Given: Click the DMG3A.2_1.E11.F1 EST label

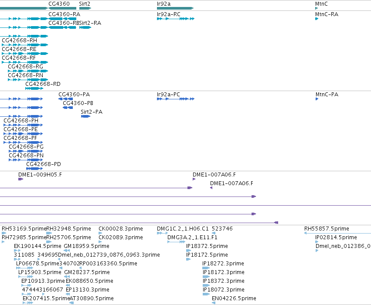Looking at the screenshot, I should 192,237.
